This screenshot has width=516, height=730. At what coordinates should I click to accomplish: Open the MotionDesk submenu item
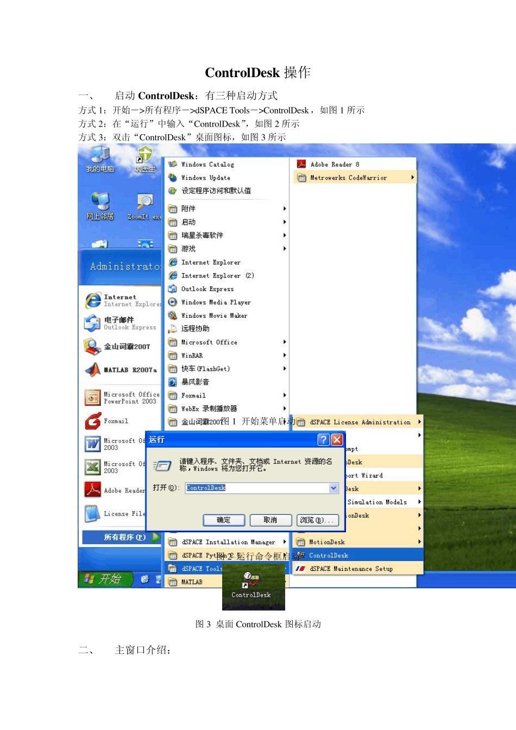[358, 542]
